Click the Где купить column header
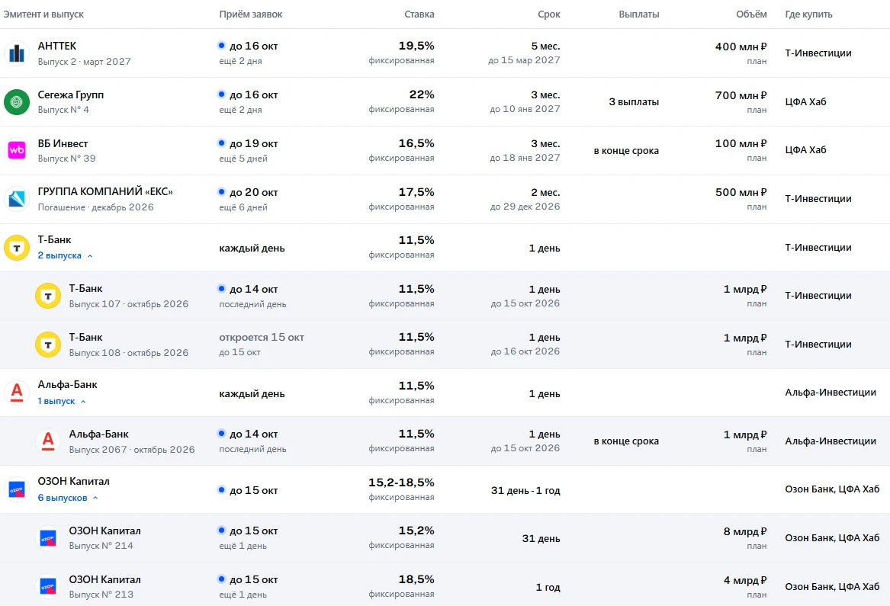Image resolution: width=890 pixels, height=606 pixels. (x=809, y=14)
